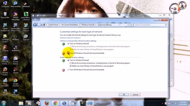Expand arrow after Control Panel breadcrumb

(60, 25)
